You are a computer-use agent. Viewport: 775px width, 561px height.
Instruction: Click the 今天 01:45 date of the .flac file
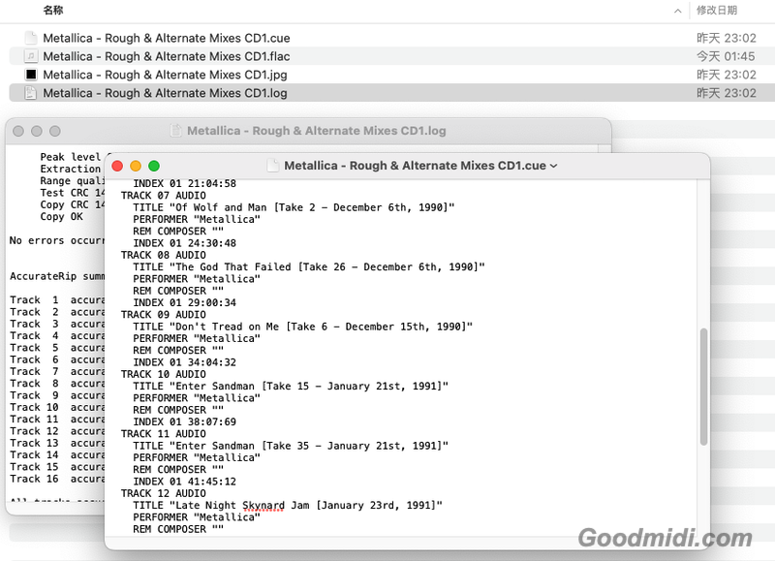click(x=726, y=56)
